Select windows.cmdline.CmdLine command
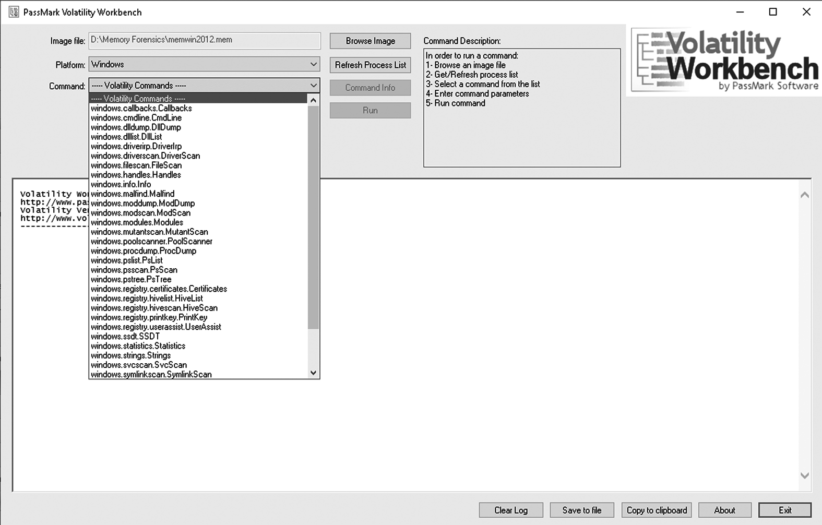The height and width of the screenshot is (525, 822). pos(198,117)
